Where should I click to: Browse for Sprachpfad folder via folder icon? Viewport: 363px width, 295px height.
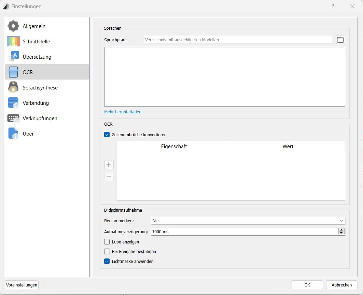(x=340, y=40)
